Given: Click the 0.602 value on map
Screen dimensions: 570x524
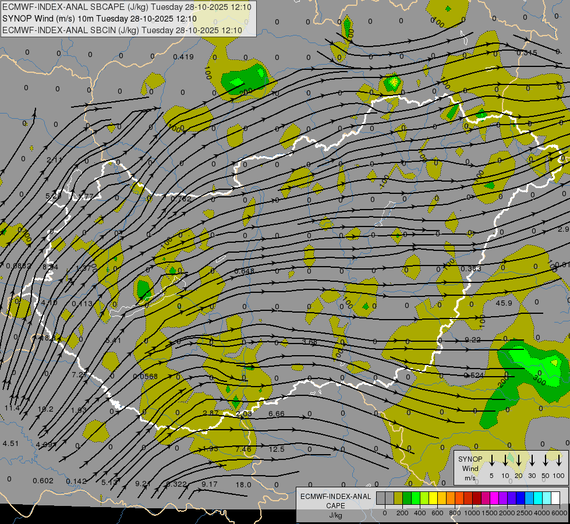Looking at the screenshot, I should click(x=43, y=481).
